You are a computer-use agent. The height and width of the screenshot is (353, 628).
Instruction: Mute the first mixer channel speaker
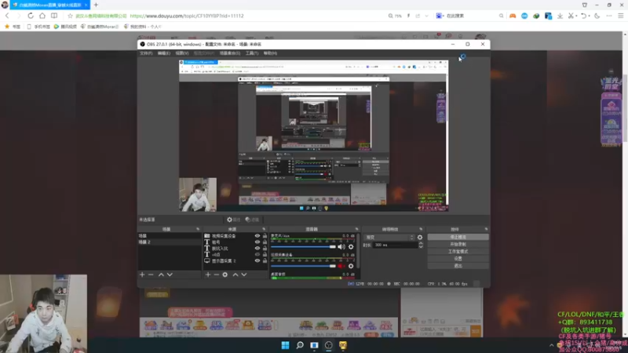point(341,247)
